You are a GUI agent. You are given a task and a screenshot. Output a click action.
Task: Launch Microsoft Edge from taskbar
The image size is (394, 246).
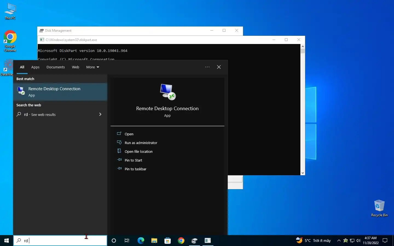pyautogui.click(x=141, y=241)
